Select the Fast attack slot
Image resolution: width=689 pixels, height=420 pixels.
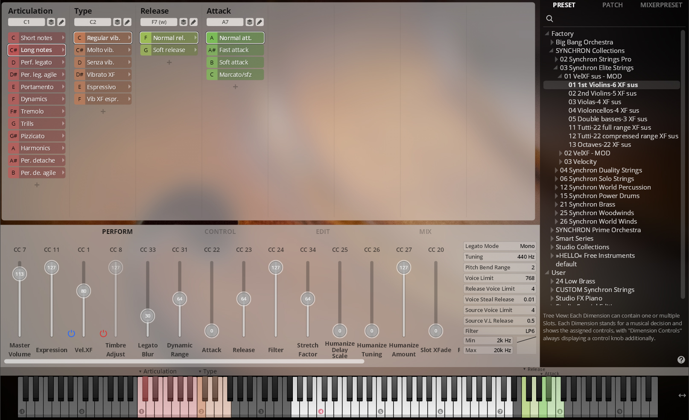235,50
